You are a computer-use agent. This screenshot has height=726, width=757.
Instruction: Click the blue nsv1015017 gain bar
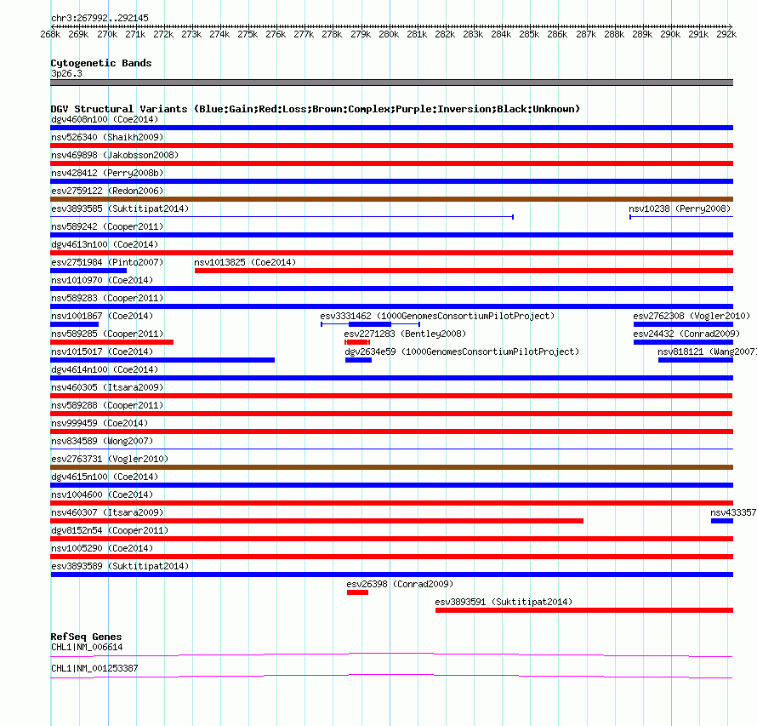pyautogui.click(x=162, y=360)
